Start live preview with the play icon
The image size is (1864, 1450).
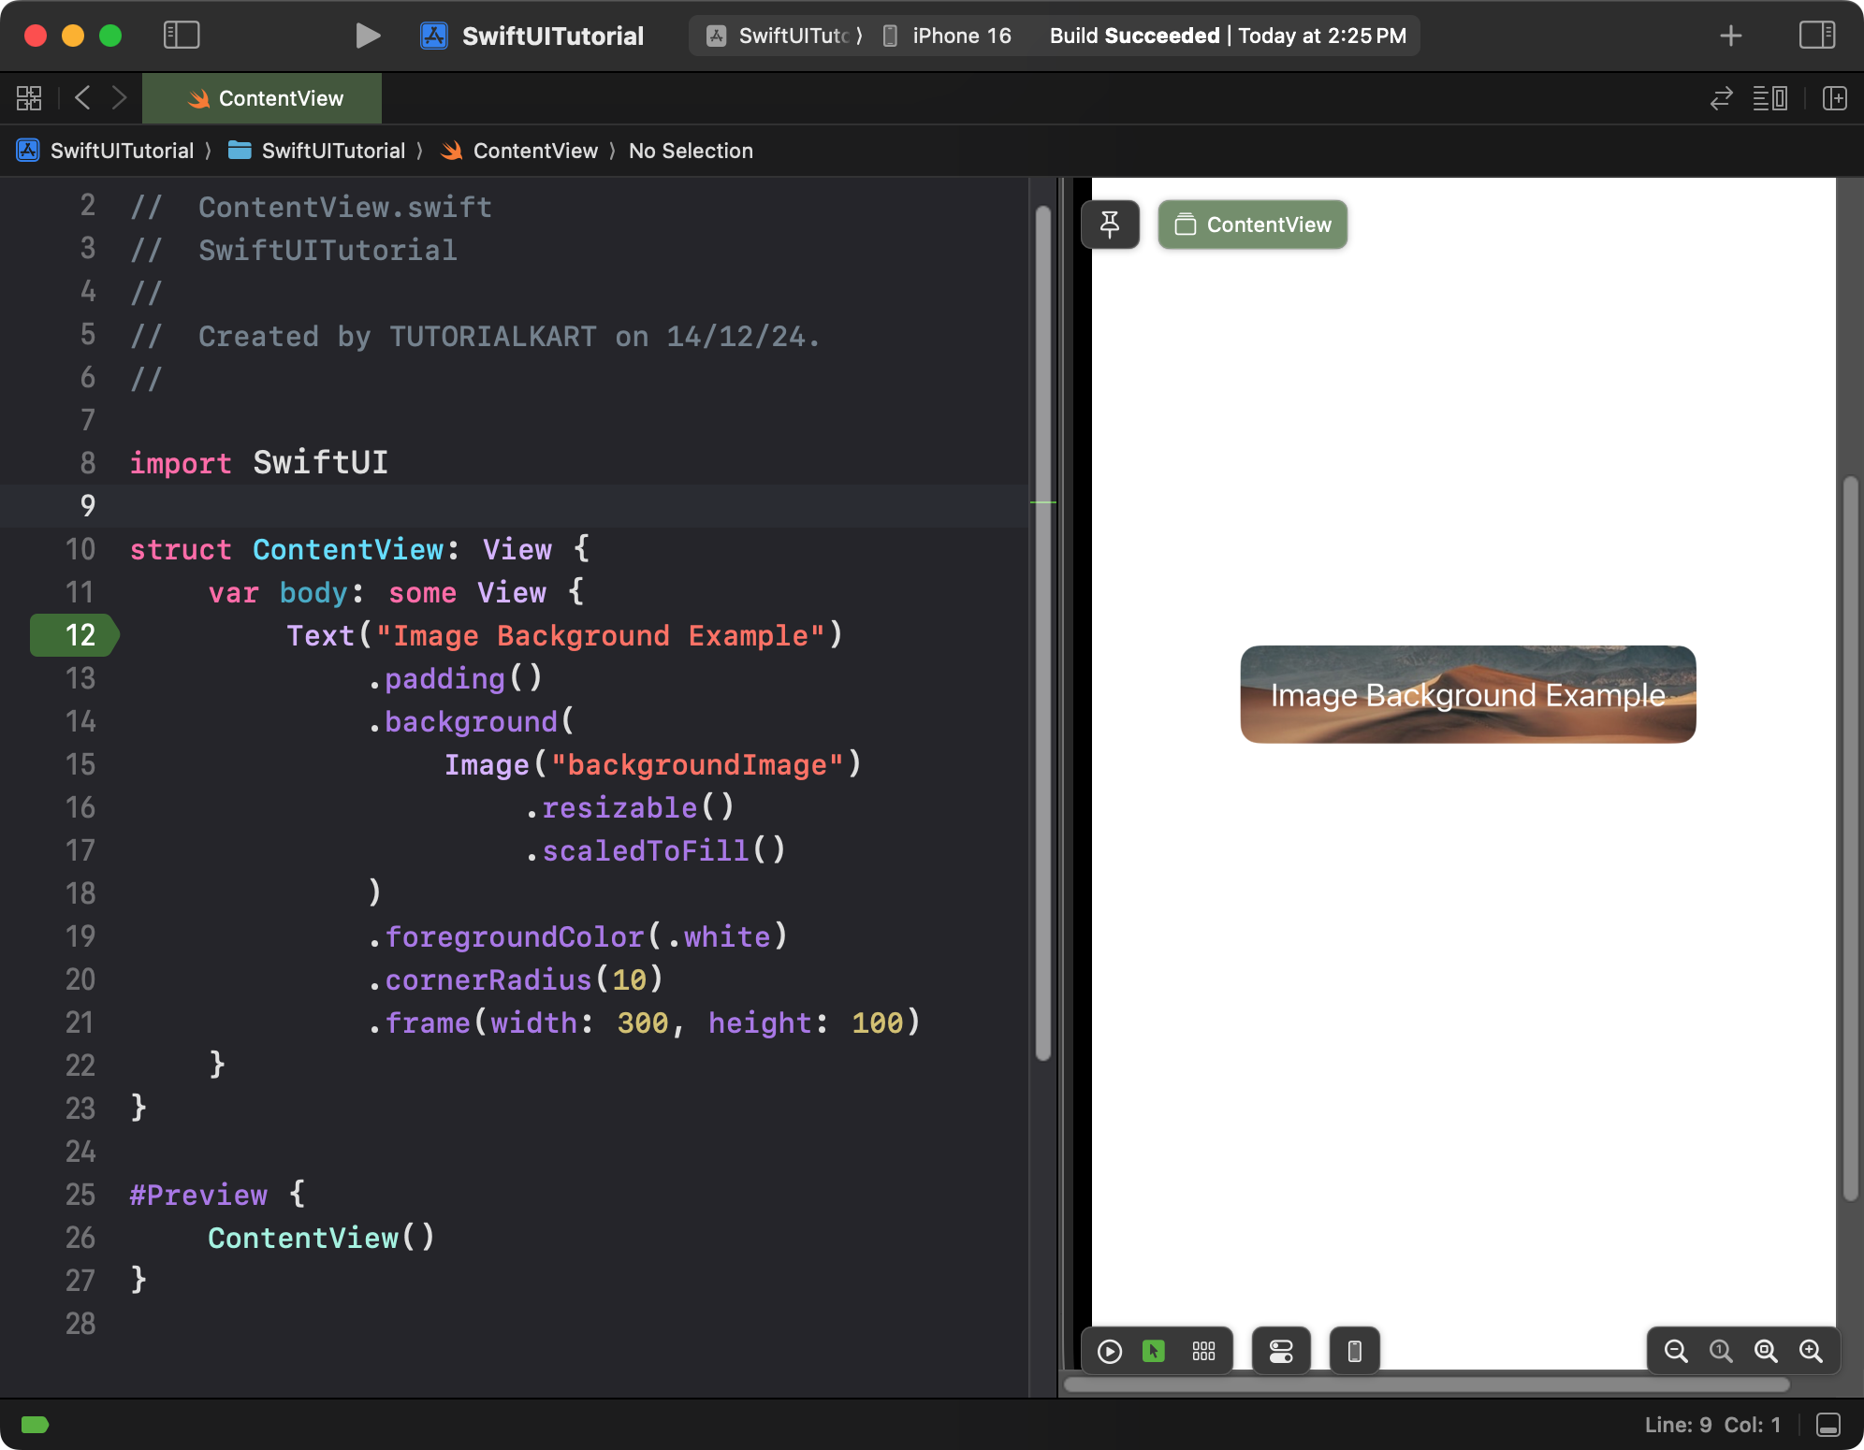(x=1109, y=1351)
